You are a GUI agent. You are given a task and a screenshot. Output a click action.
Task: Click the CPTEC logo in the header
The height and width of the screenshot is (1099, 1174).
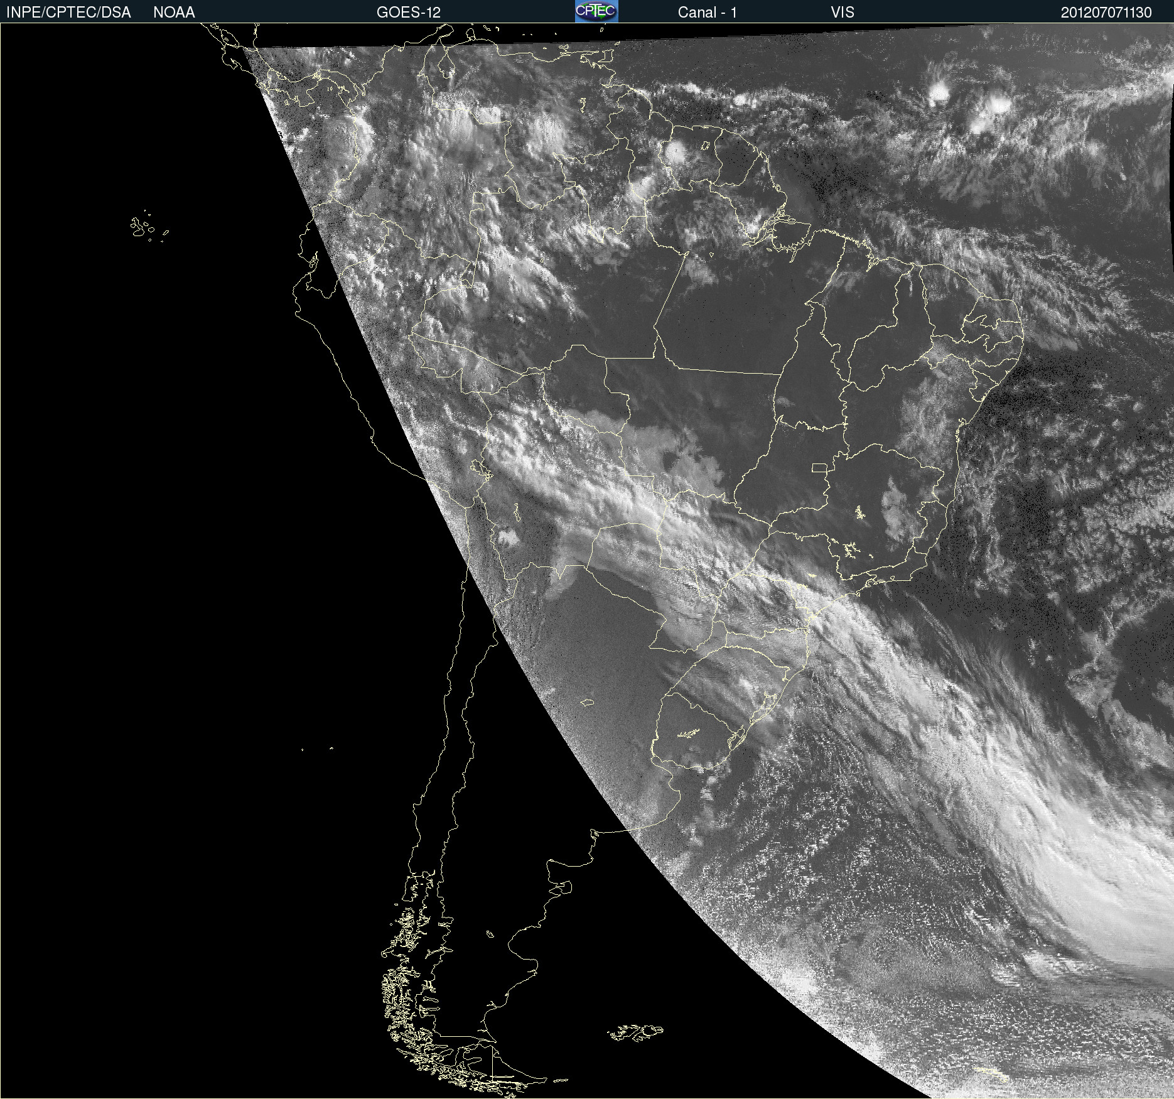596,11
